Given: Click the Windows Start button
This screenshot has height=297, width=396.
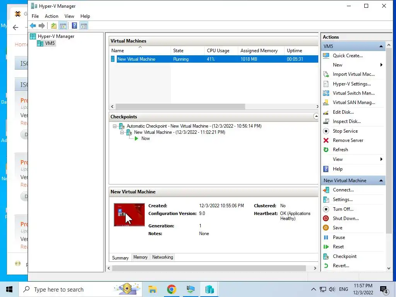Looking at the screenshot, I should click(9, 289).
